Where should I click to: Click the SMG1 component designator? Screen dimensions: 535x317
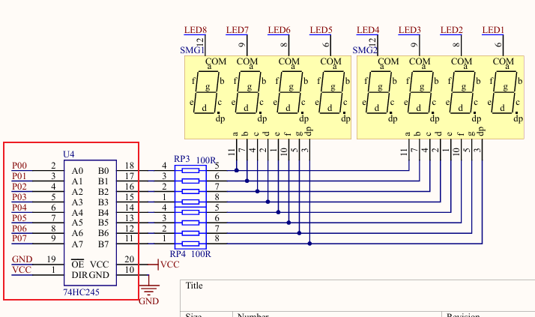click(x=192, y=50)
